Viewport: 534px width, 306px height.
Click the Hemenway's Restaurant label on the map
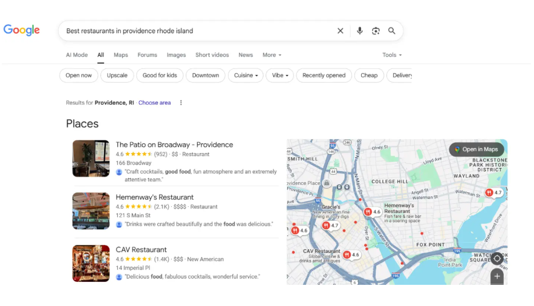399,208
